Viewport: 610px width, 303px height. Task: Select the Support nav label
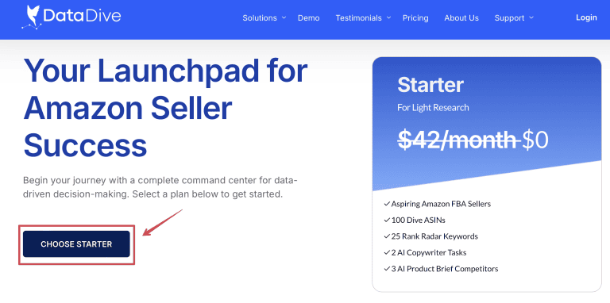click(x=510, y=18)
